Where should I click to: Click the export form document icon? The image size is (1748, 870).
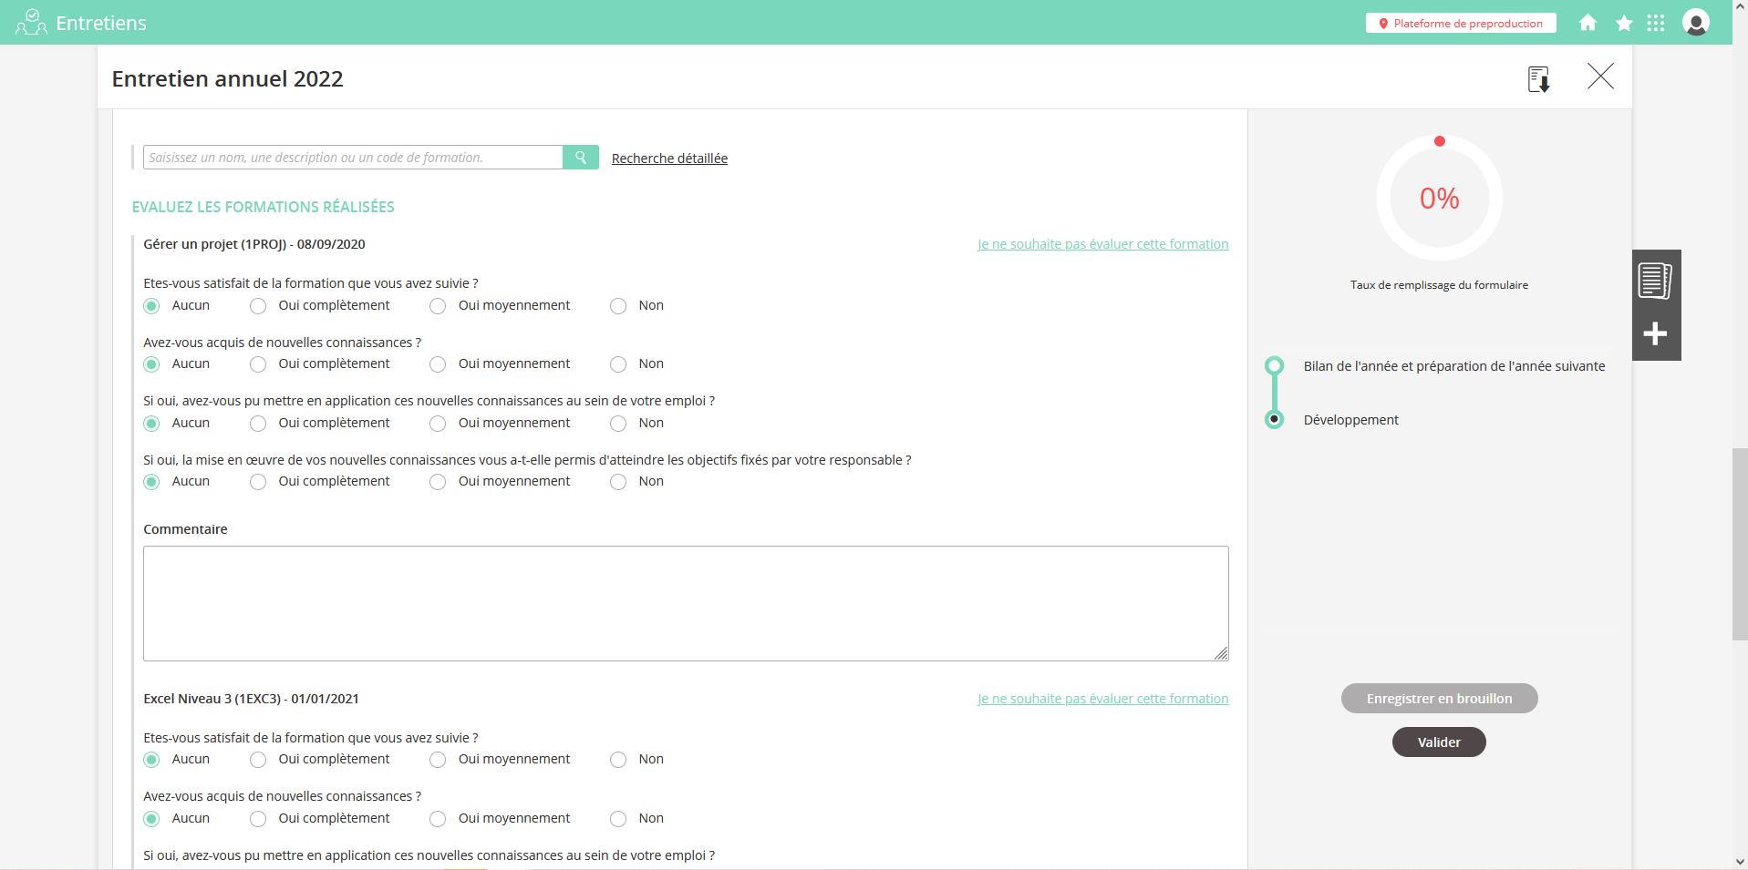(x=1538, y=79)
